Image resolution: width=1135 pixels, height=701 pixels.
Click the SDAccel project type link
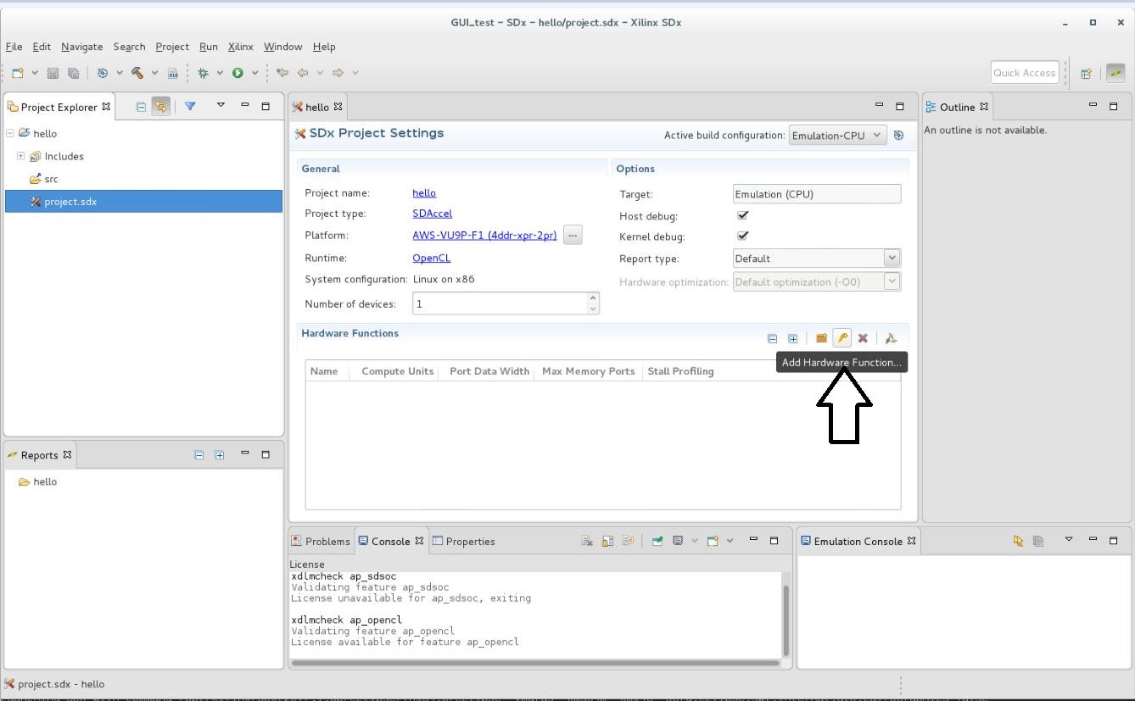433,214
